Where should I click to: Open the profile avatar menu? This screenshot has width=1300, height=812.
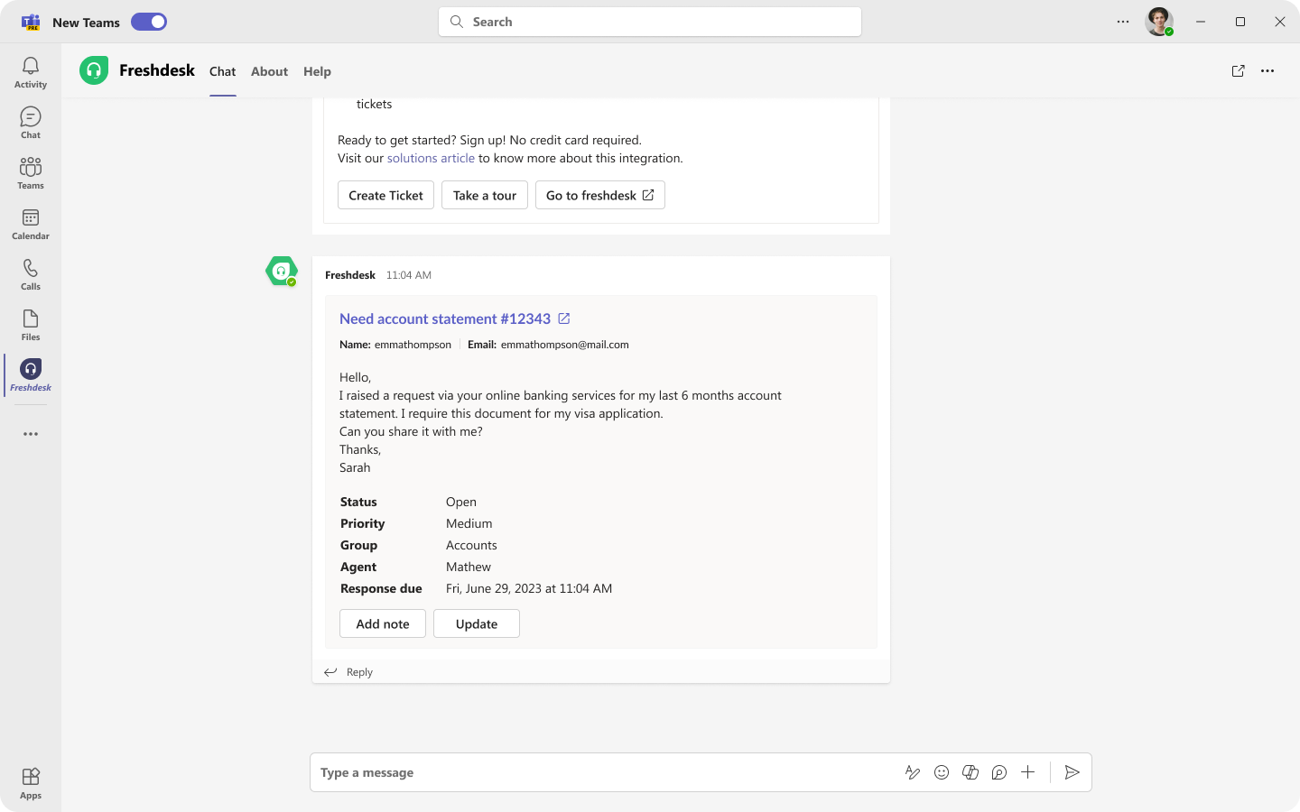[1159, 22]
